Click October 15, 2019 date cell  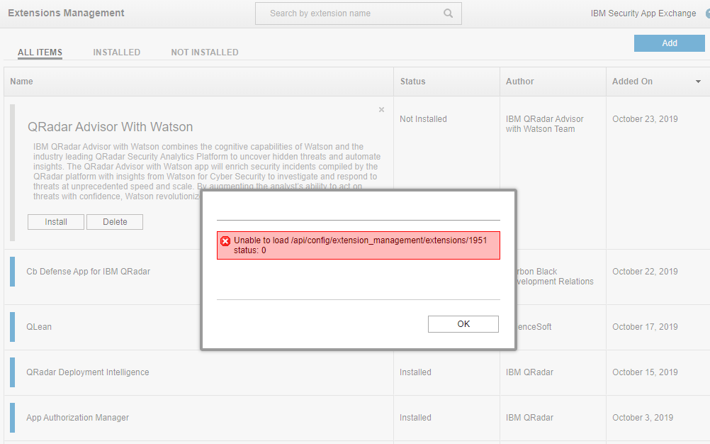point(645,372)
